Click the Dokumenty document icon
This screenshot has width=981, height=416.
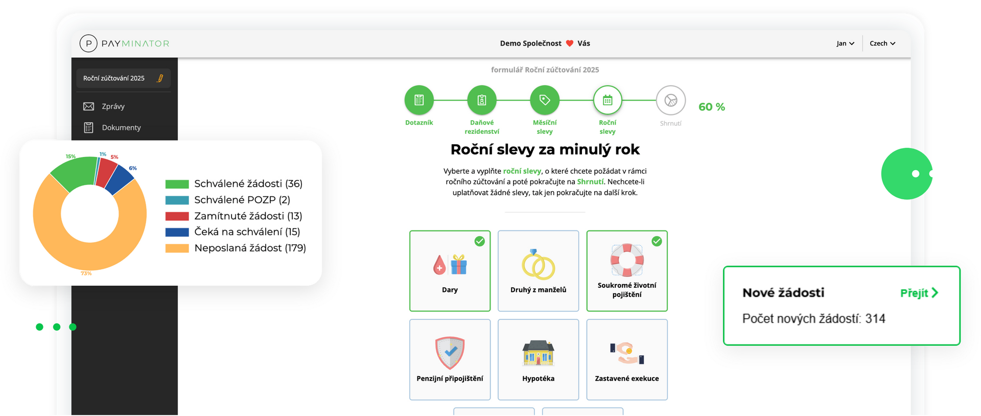88,128
